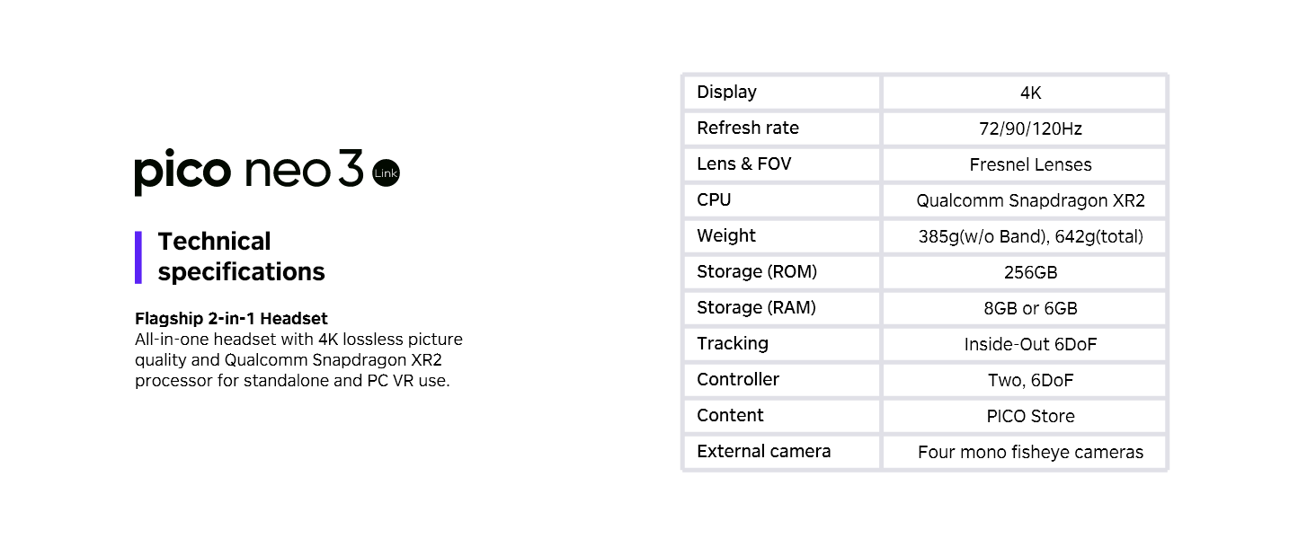Select the Technical specifications heading

(x=241, y=257)
